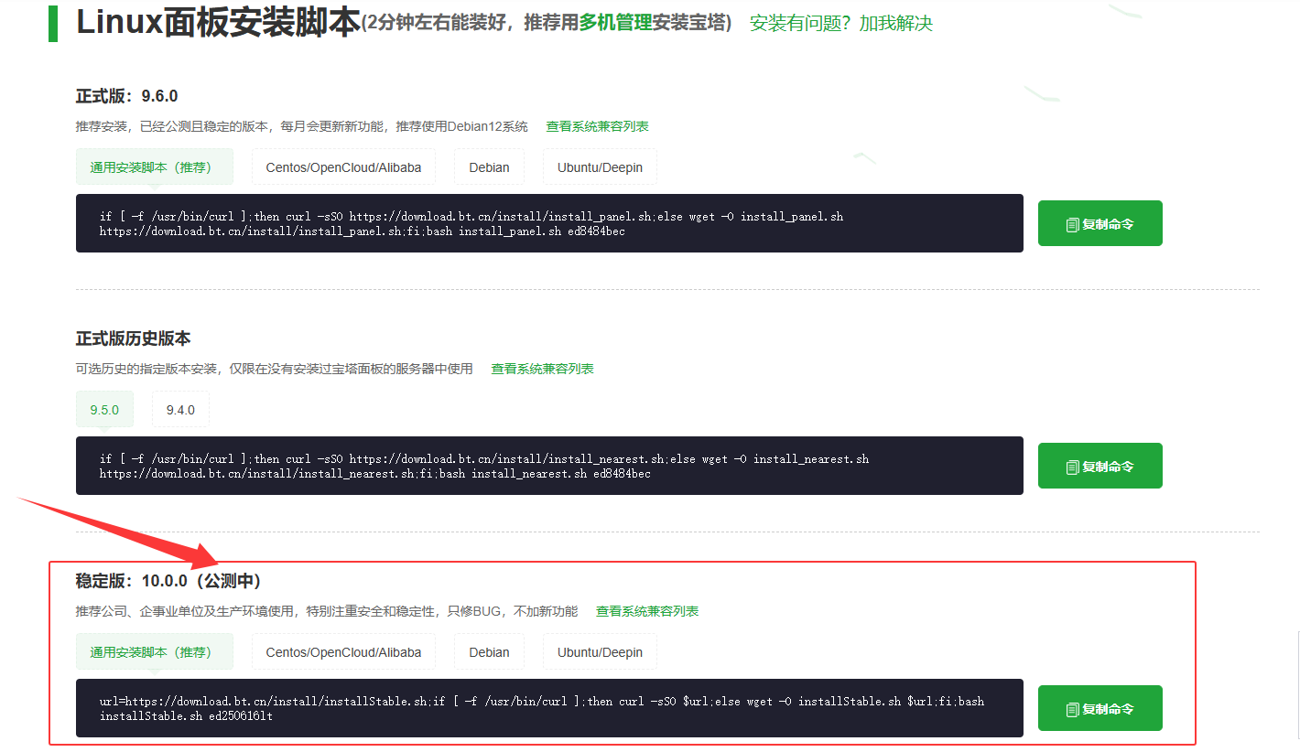Screen dimensions: 1300x752
Task: Click copy icon in 9.6.0 复制命令 button
Action: pos(1072,224)
